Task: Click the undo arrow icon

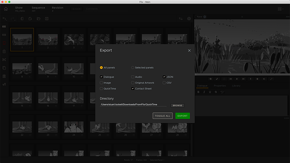Action: (x=5, y=19)
